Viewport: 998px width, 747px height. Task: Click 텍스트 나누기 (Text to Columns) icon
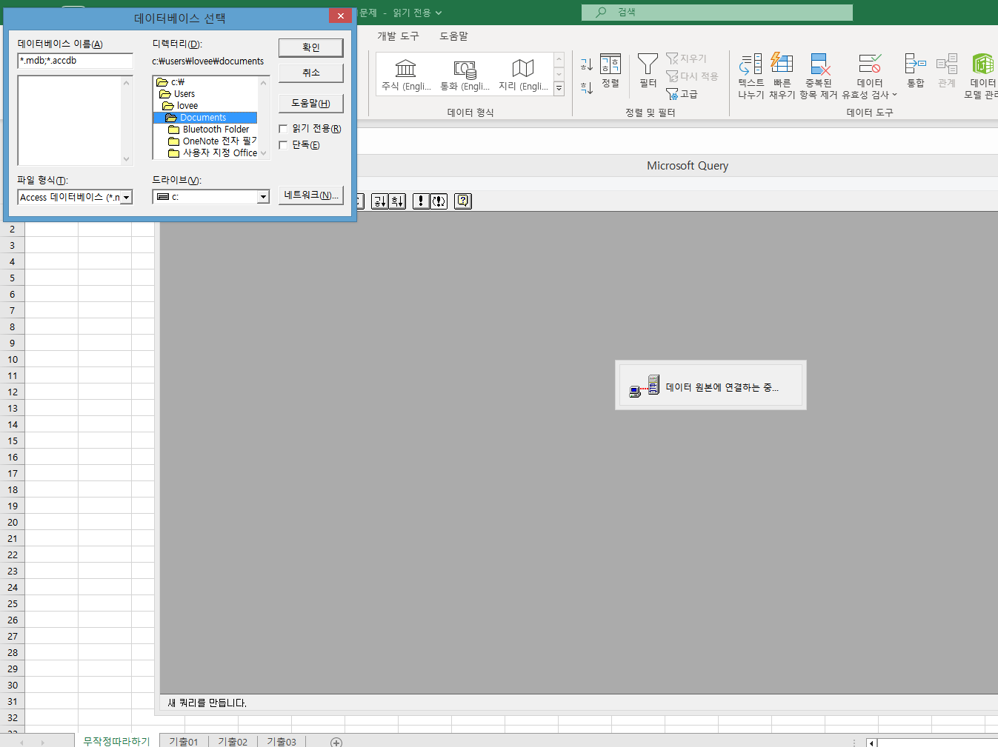751,65
